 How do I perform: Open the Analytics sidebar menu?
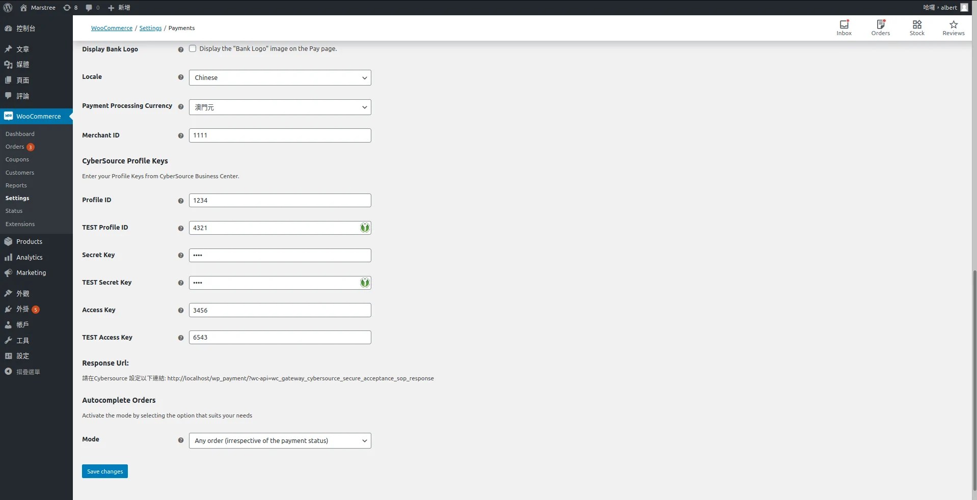pos(36,257)
